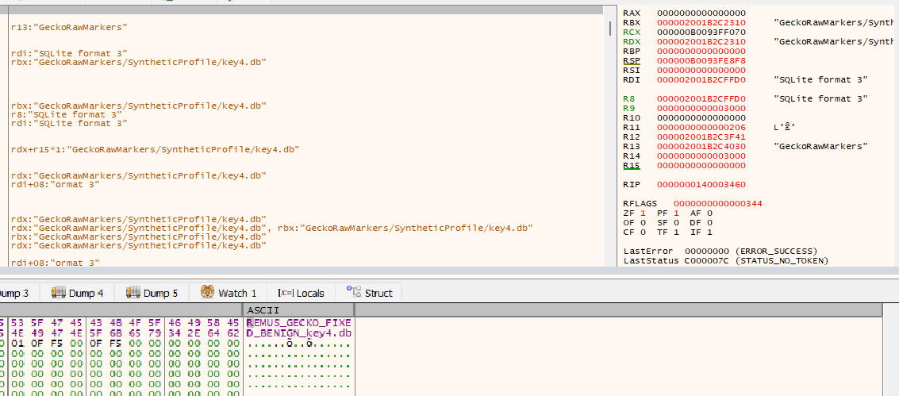Click the Dump 5 tab's memory icon
The width and height of the screenshot is (899, 396).
(x=133, y=292)
